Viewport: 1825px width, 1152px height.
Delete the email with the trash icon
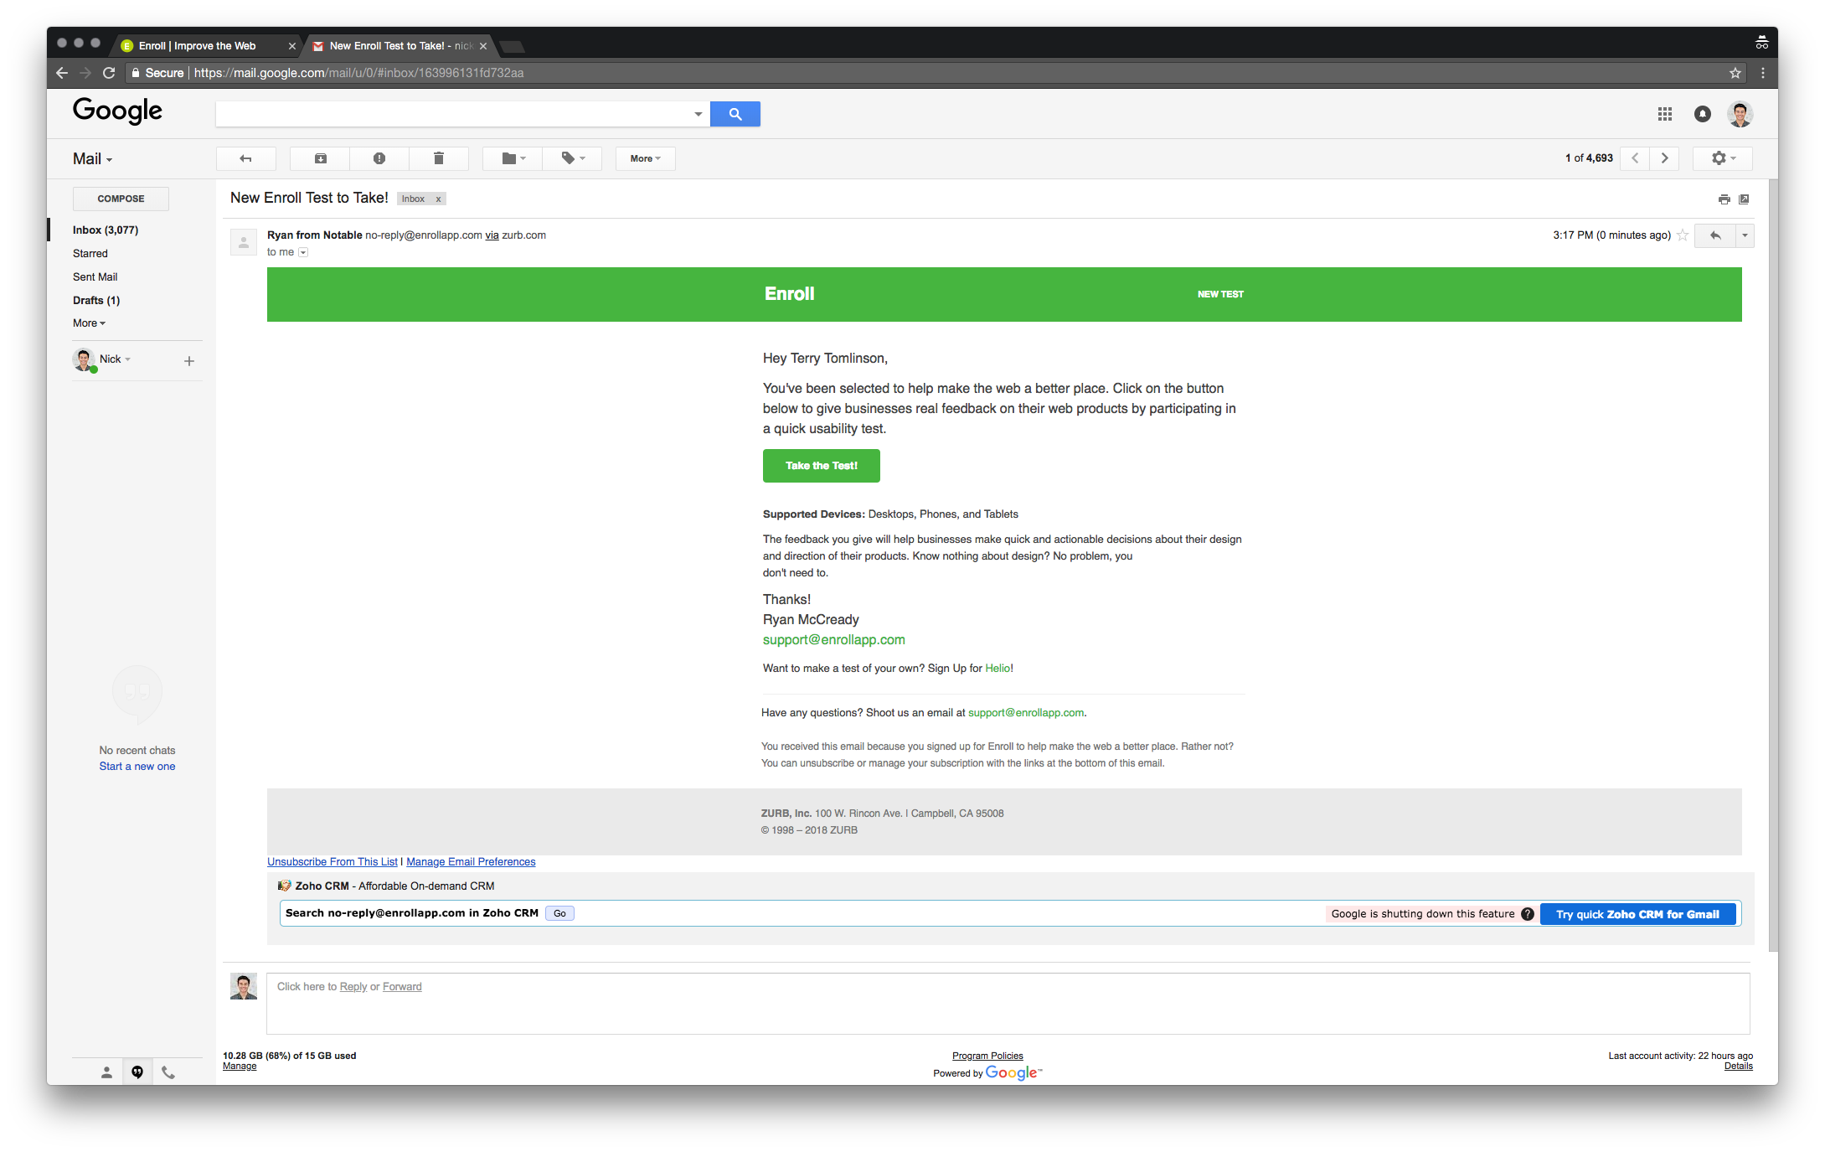pyautogui.click(x=439, y=158)
